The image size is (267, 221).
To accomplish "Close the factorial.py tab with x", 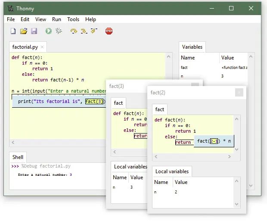I will tap(42, 47).
